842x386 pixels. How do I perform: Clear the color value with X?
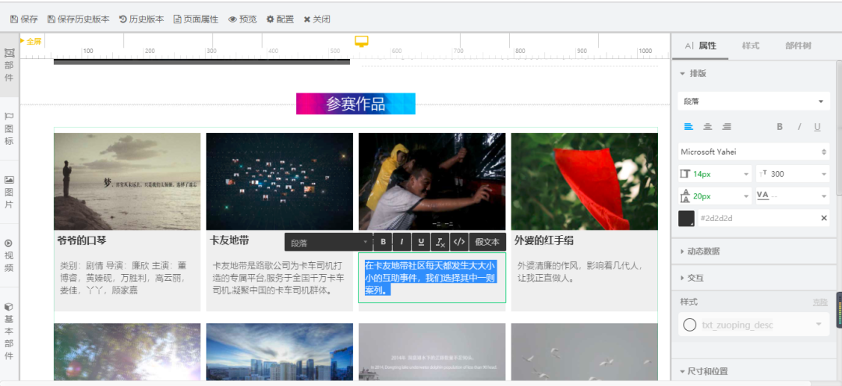point(824,218)
